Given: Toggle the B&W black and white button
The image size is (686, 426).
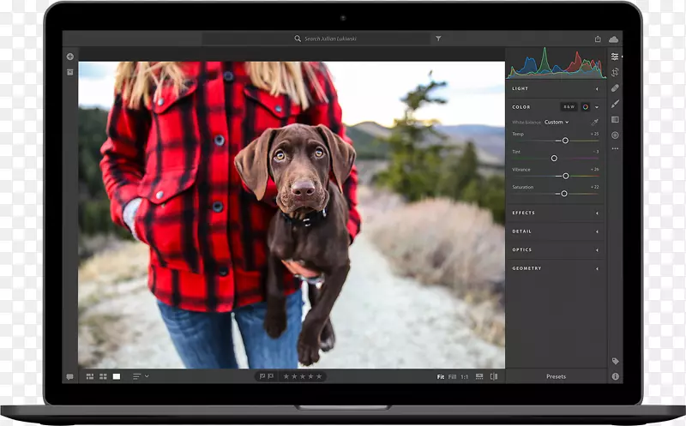Looking at the screenshot, I should pos(569,107).
